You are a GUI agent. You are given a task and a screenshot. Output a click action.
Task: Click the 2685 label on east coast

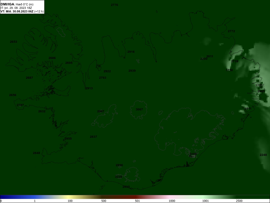click(261, 91)
